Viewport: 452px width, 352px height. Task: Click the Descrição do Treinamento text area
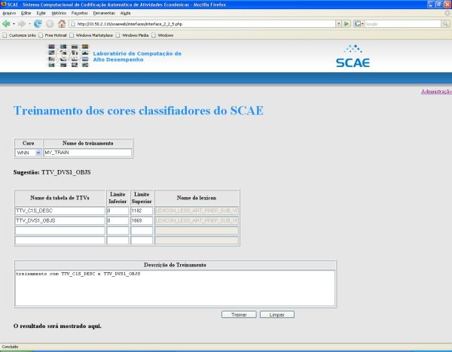(x=175, y=288)
